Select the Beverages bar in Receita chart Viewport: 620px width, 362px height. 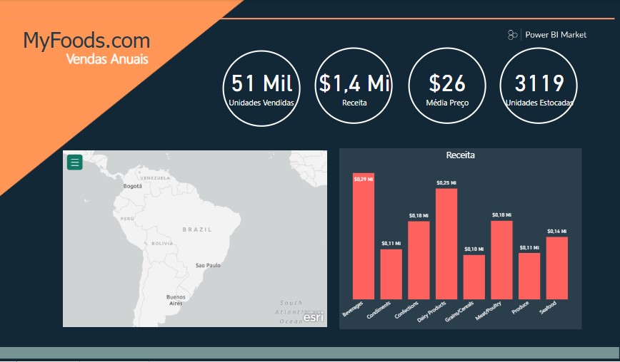[364, 236]
